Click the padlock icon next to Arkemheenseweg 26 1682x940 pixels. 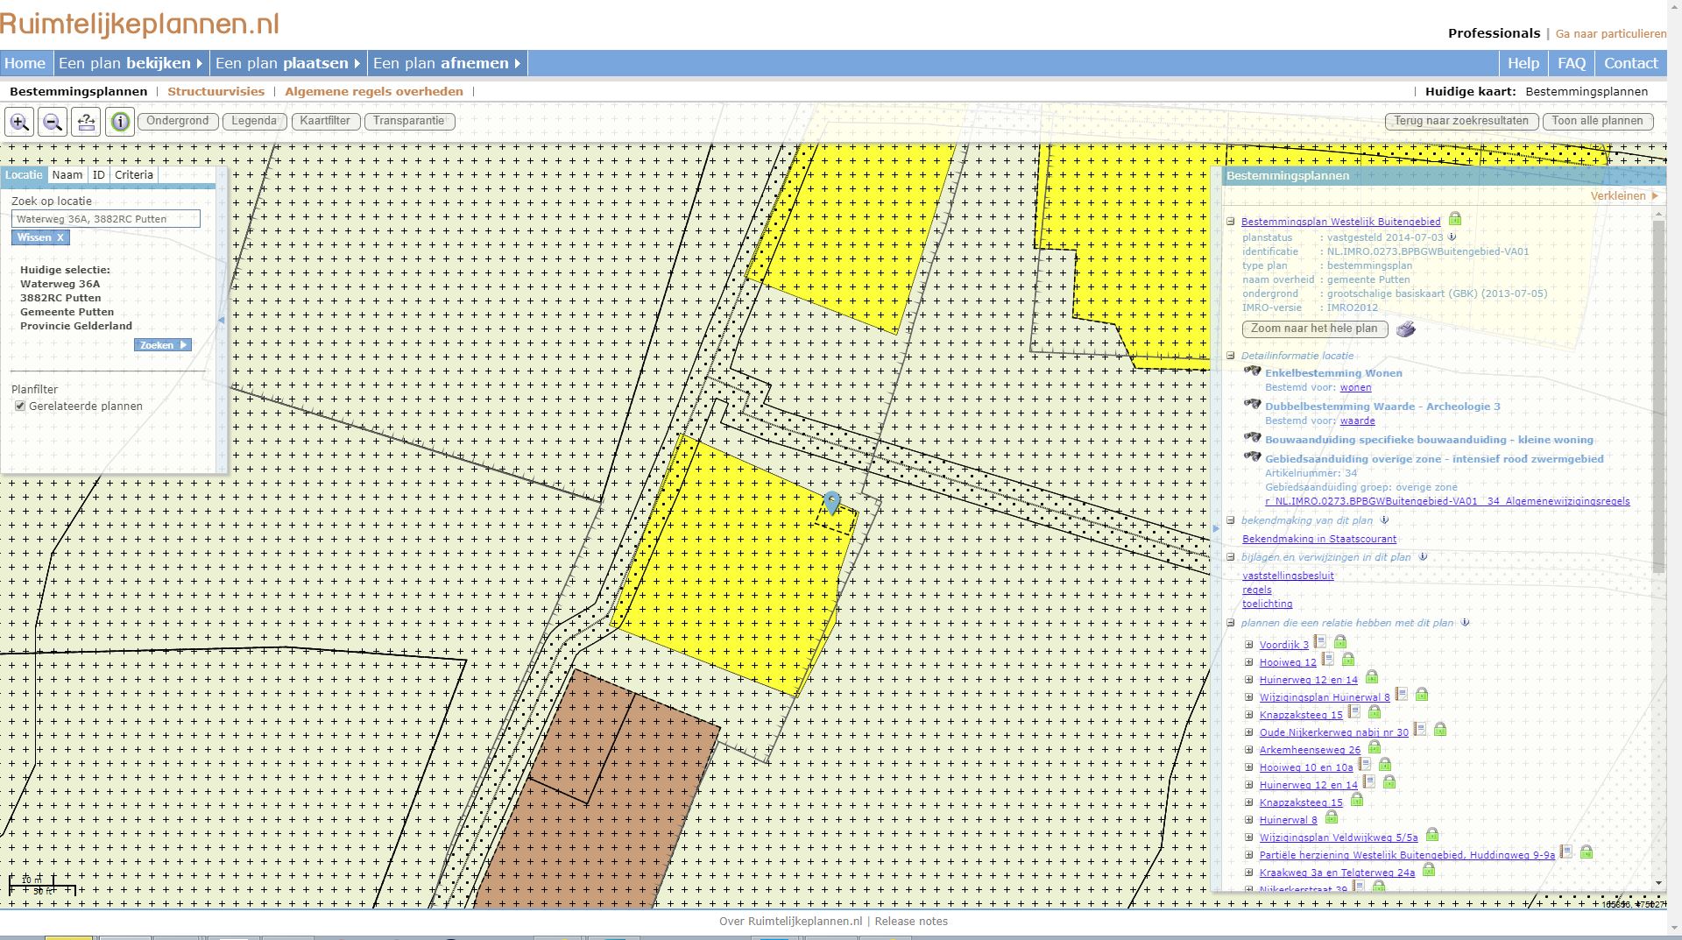tap(1374, 748)
